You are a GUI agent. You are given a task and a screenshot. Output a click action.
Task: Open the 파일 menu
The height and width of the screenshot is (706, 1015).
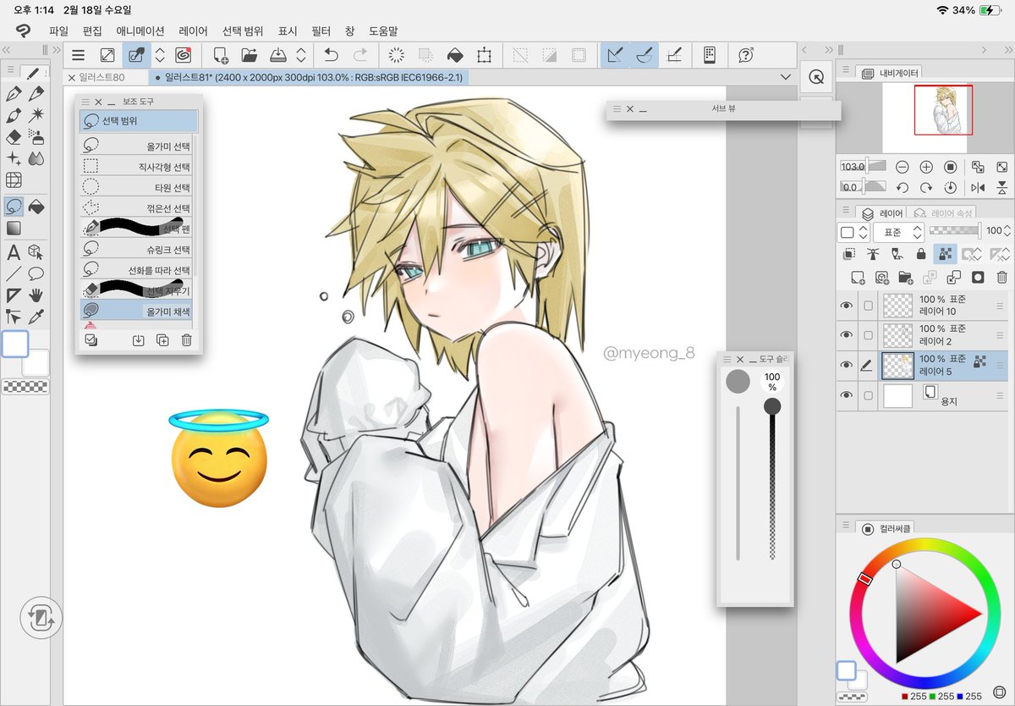pyautogui.click(x=58, y=30)
